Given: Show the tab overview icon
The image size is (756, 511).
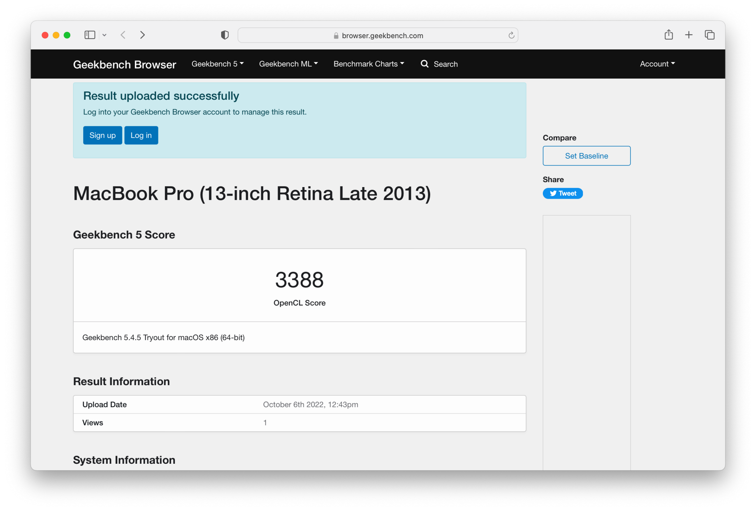Looking at the screenshot, I should (710, 35).
